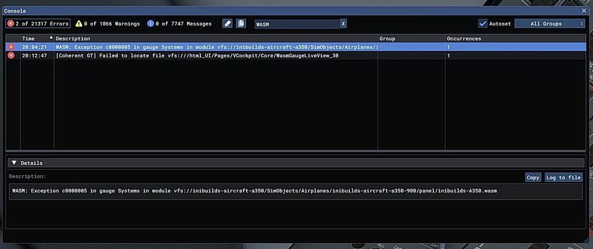
Task: Toggle the Messages filter
Action: [179, 24]
